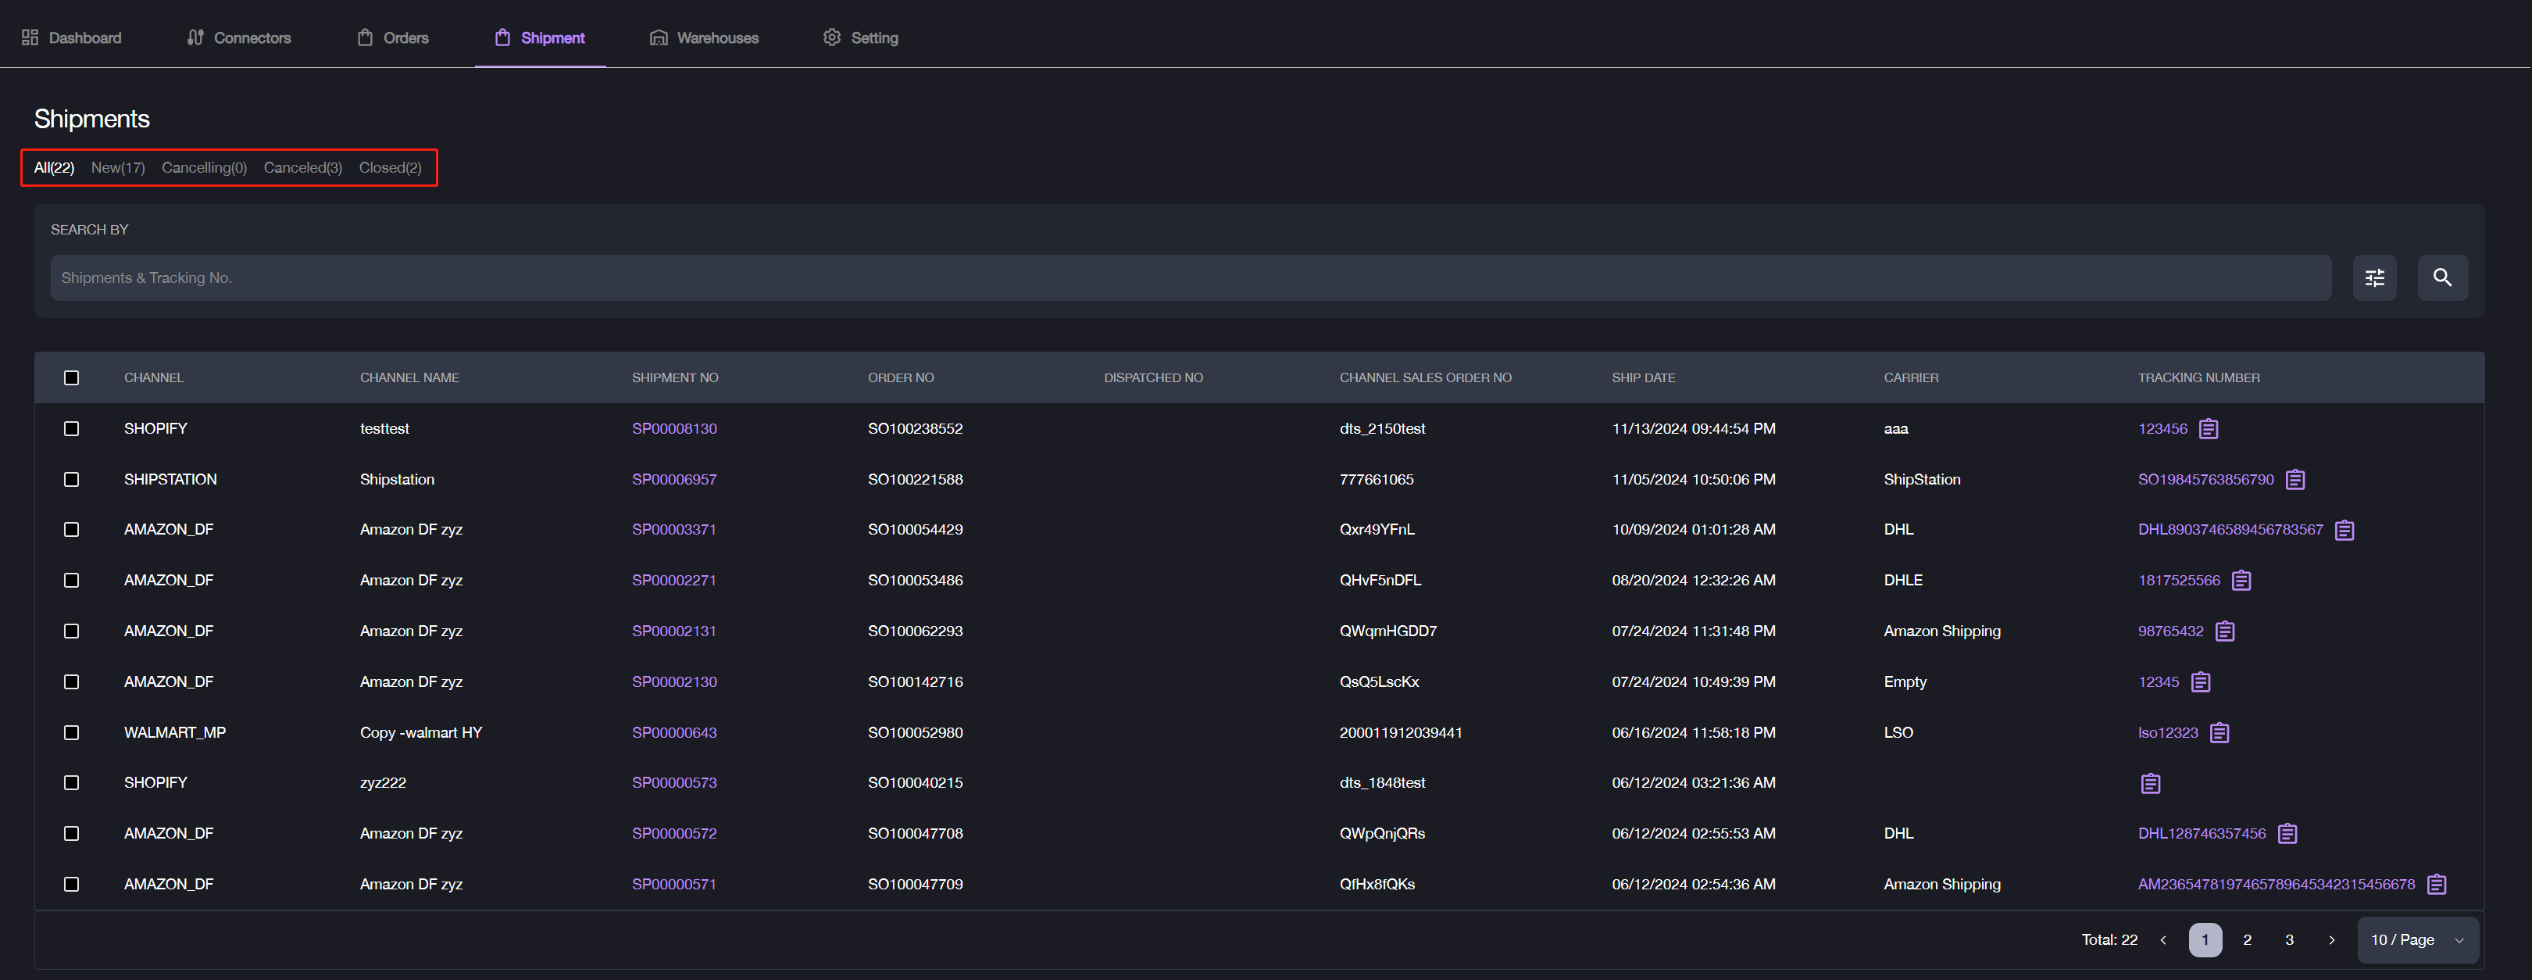The image size is (2532, 980).
Task: Click clipboard icon next to lso12323
Action: point(2219,733)
